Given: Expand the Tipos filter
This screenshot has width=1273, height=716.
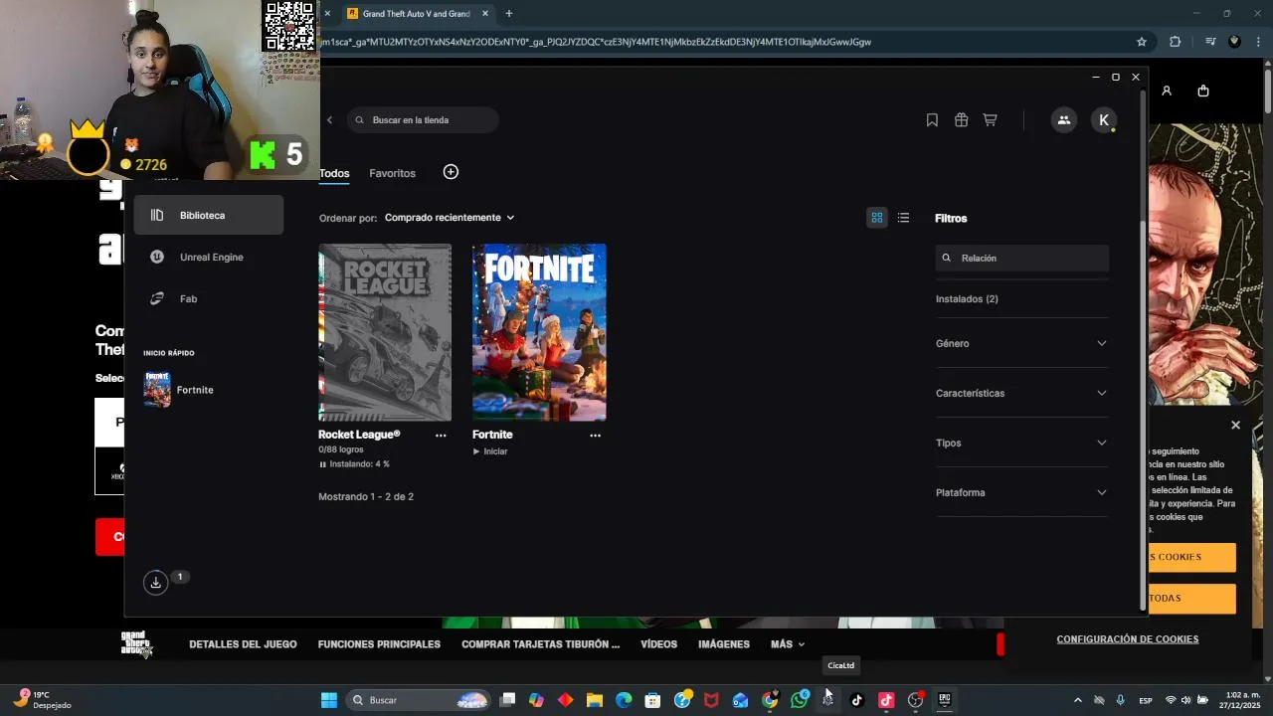Looking at the screenshot, I should tap(1021, 443).
